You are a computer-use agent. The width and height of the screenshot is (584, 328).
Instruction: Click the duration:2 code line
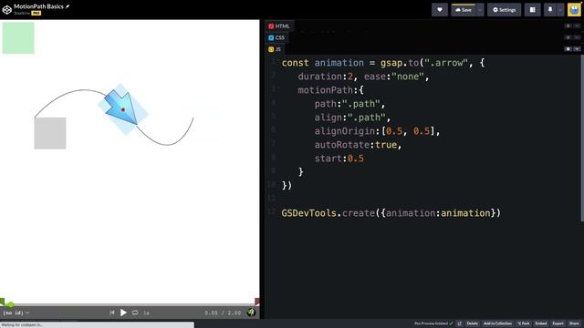tap(363, 77)
